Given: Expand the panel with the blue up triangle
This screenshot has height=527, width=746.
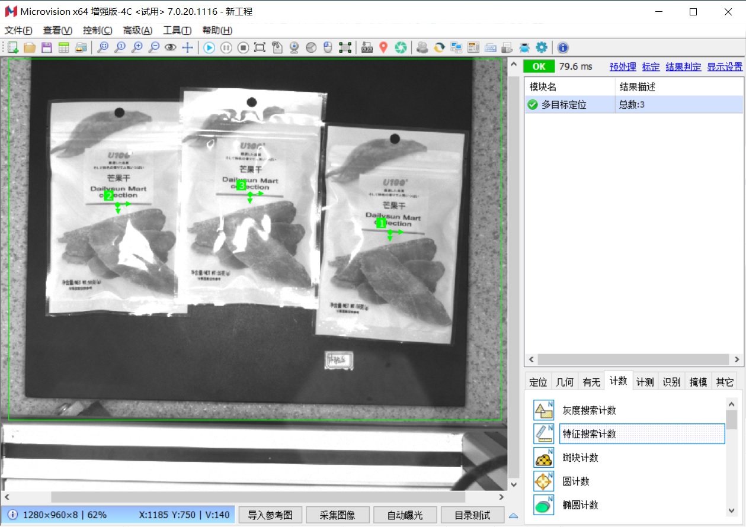Looking at the screenshot, I should (513, 515).
